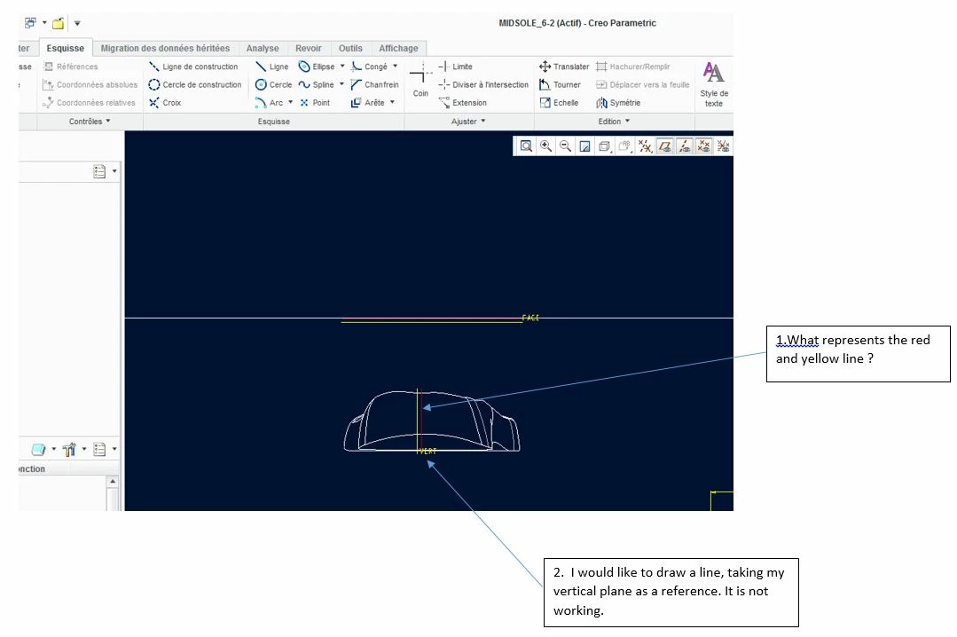Screen dimensions: 957x637
Task: Click the Extension tool
Action: coord(463,103)
